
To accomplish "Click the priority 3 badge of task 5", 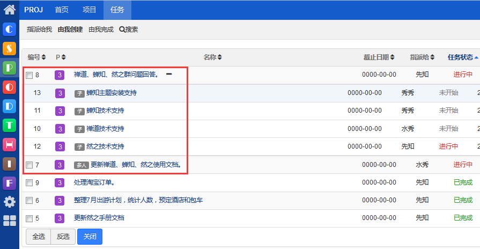I will [60, 218].
